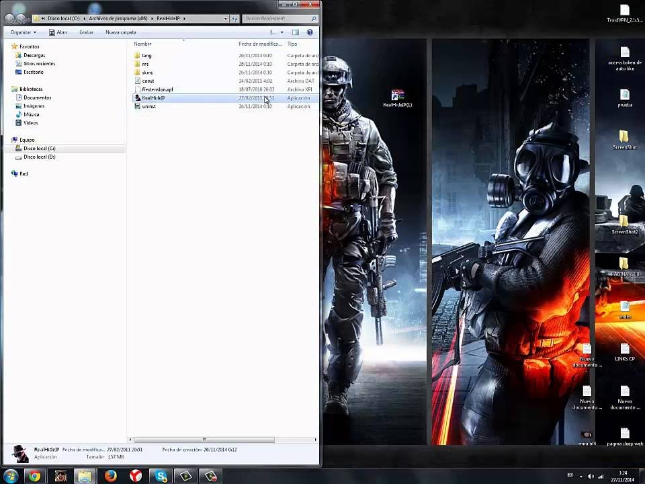Screen dimensions: 645x484
Task: Select the prueba desktop file
Action: (625, 98)
